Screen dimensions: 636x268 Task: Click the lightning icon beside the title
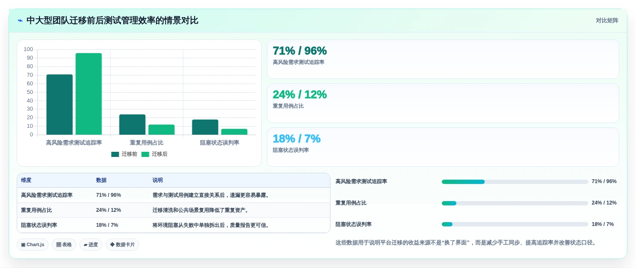[x=20, y=21]
